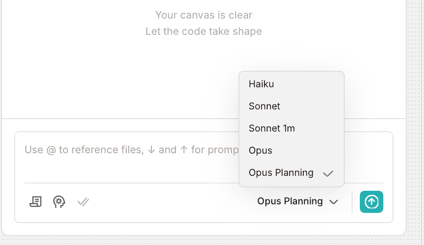Click the dotted background margin on the right
424x245 pixels.
[x=415, y=113]
